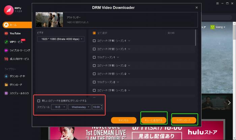Screen dimensions: 236x140
Task: Open ライブストリーミング section
Action: (x=20, y=50)
